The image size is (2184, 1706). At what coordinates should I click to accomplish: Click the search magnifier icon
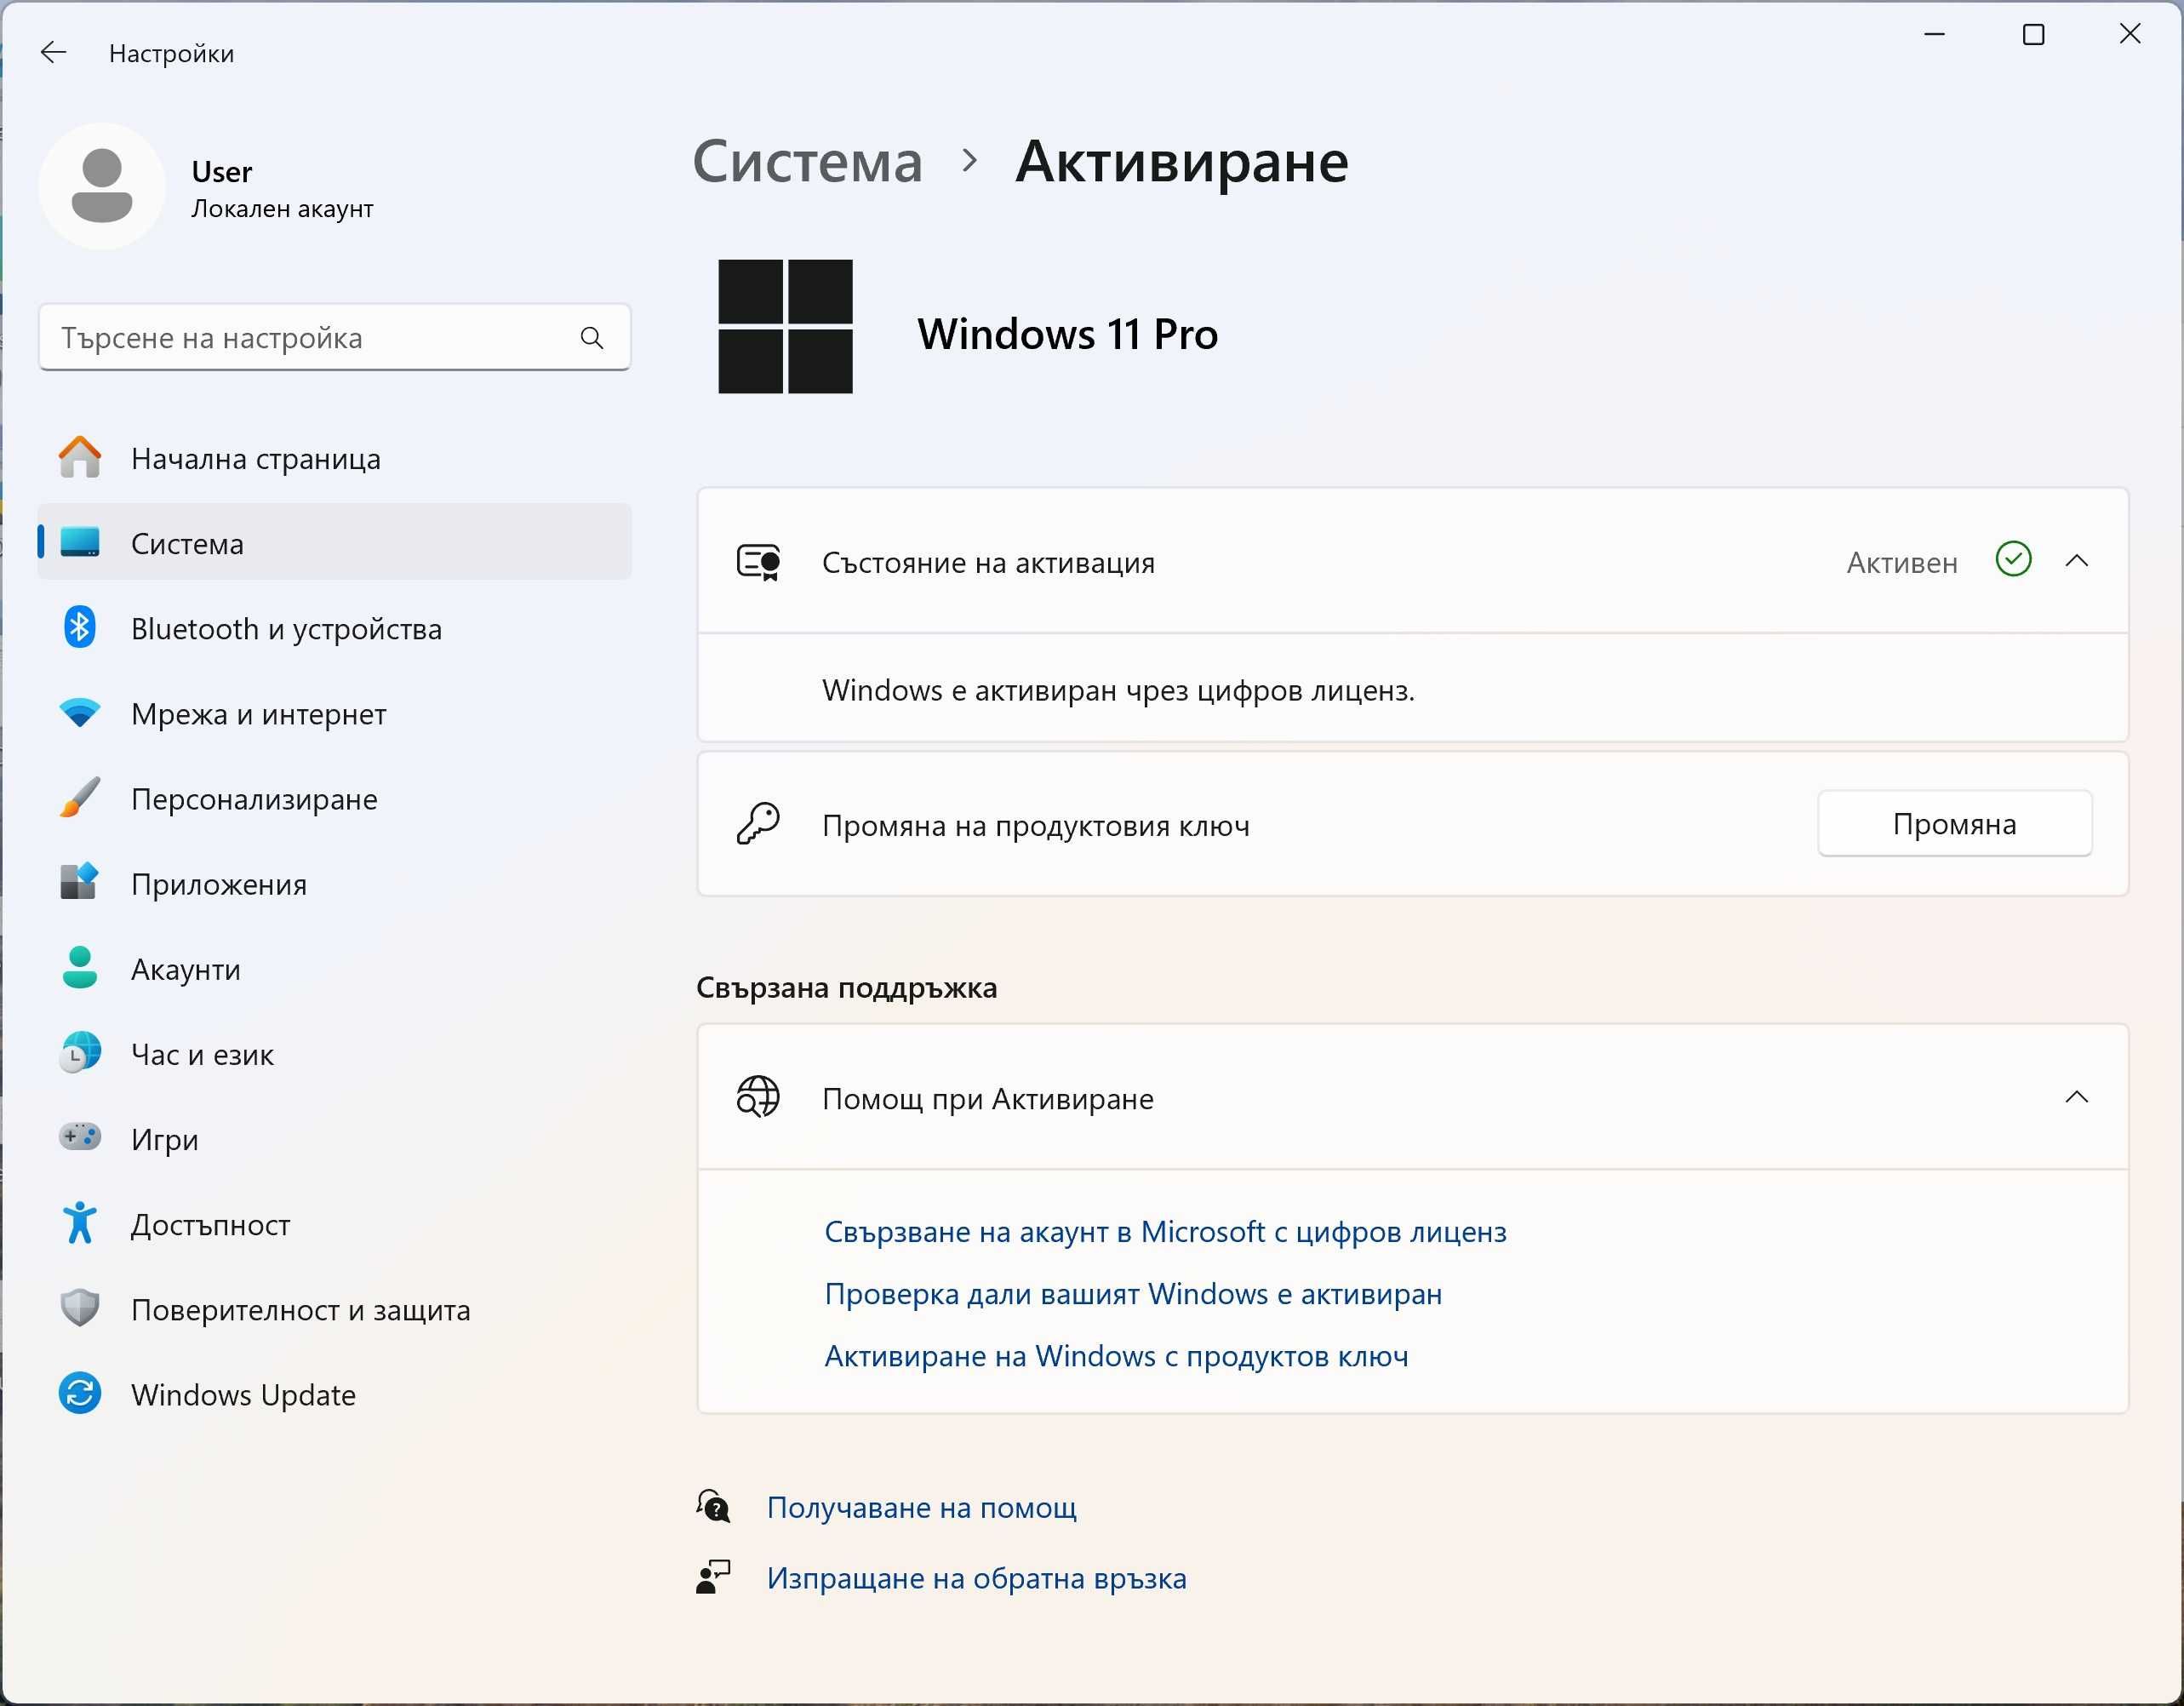592,338
